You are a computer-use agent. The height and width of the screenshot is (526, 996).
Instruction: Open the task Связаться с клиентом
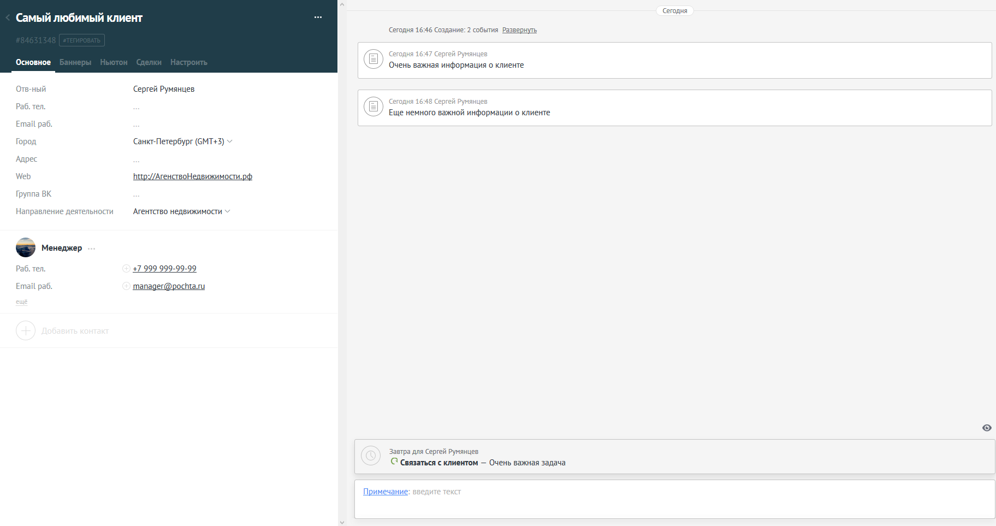(439, 463)
